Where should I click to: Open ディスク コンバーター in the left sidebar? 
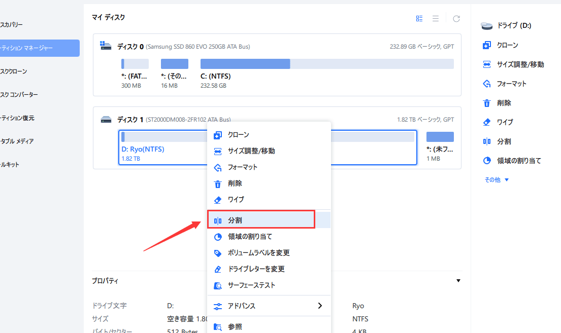pyautogui.click(x=19, y=95)
